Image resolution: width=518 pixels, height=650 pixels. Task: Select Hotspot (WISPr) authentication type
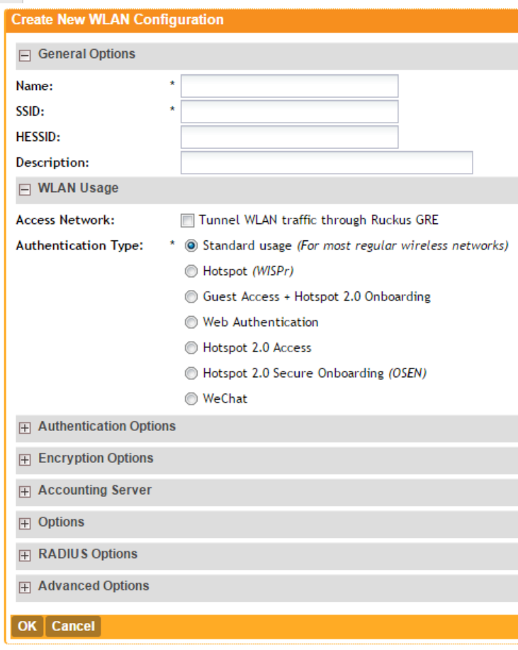point(191,271)
